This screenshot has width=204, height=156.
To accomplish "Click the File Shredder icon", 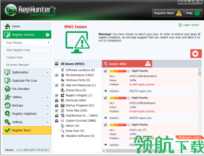I will click(7, 89).
